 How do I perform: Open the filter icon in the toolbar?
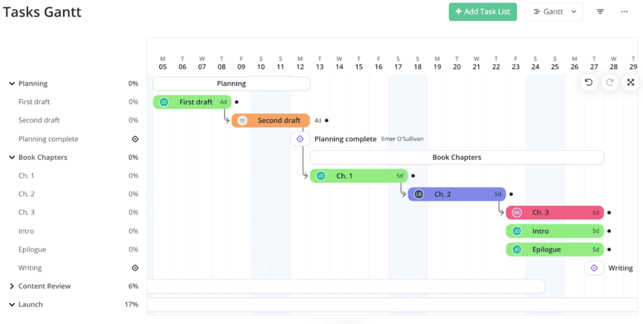click(x=600, y=12)
